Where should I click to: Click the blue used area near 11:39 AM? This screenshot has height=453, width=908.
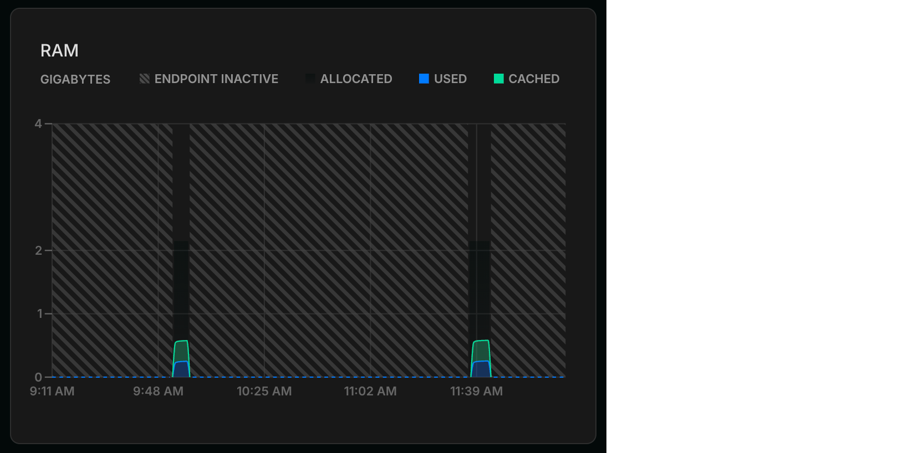[x=481, y=370]
